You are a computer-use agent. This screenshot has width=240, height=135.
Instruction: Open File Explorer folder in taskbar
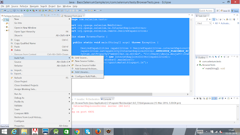click(x=24, y=132)
